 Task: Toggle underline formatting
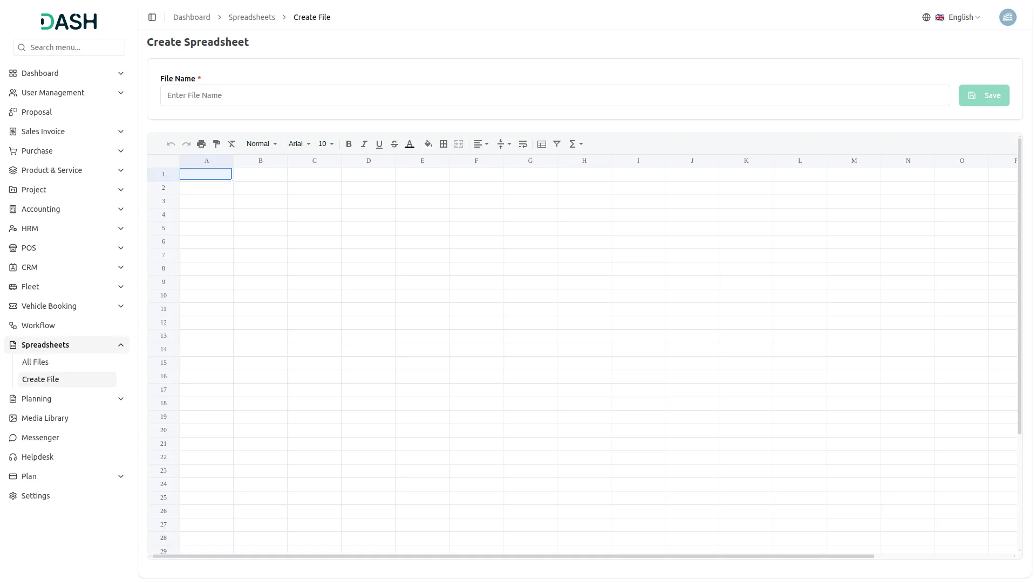[379, 144]
